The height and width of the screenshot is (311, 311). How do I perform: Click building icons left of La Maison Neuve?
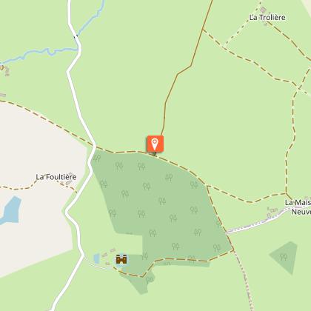point(272,212)
